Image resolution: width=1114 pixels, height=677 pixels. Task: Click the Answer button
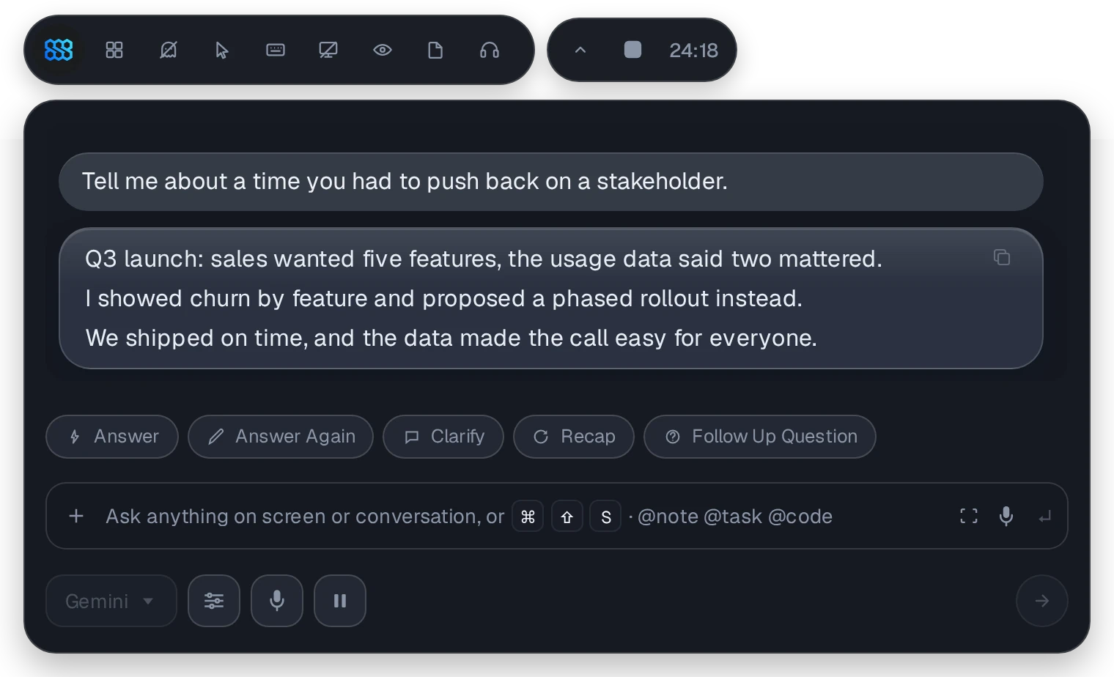point(112,437)
